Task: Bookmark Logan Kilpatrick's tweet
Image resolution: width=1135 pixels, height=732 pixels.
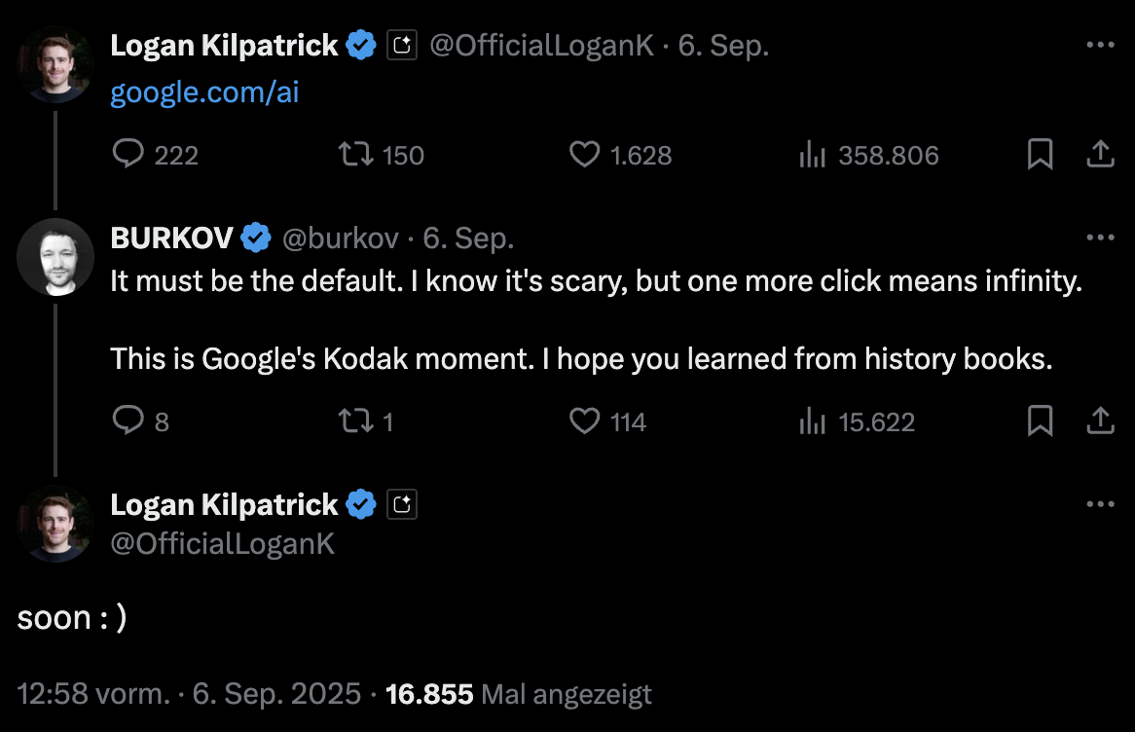Action: pyautogui.click(x=1042, y=153)
